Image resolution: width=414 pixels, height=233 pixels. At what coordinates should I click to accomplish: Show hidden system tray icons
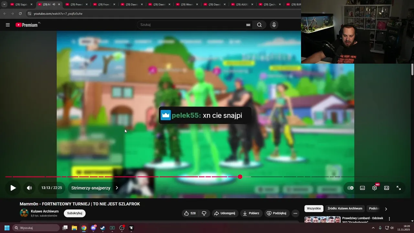click(373, 228)
